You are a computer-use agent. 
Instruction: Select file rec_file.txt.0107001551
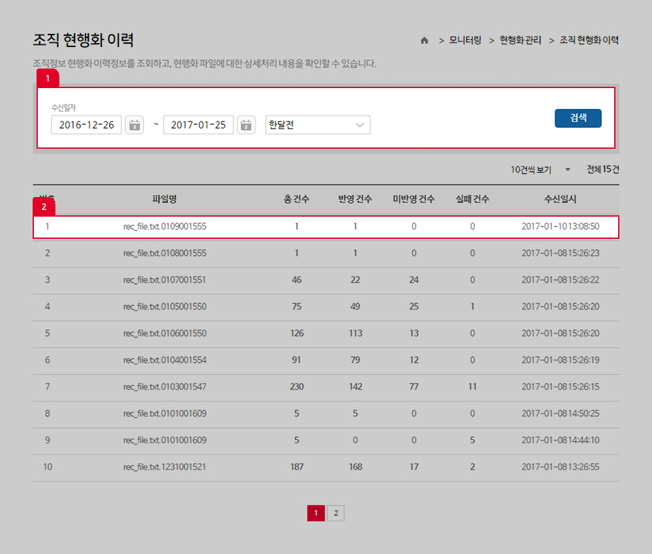click(165, 280)
